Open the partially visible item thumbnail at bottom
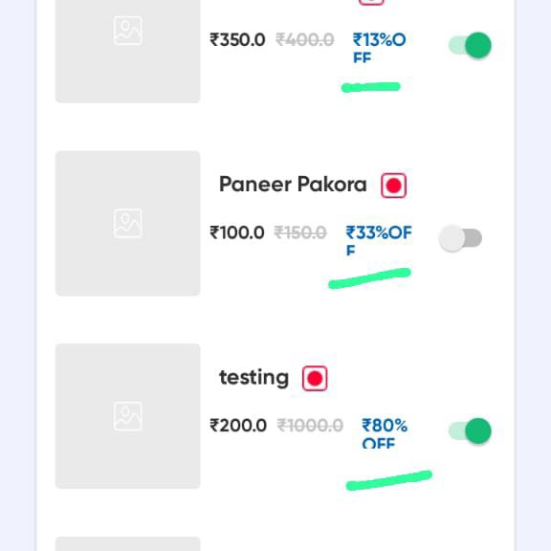 (128, 543)
